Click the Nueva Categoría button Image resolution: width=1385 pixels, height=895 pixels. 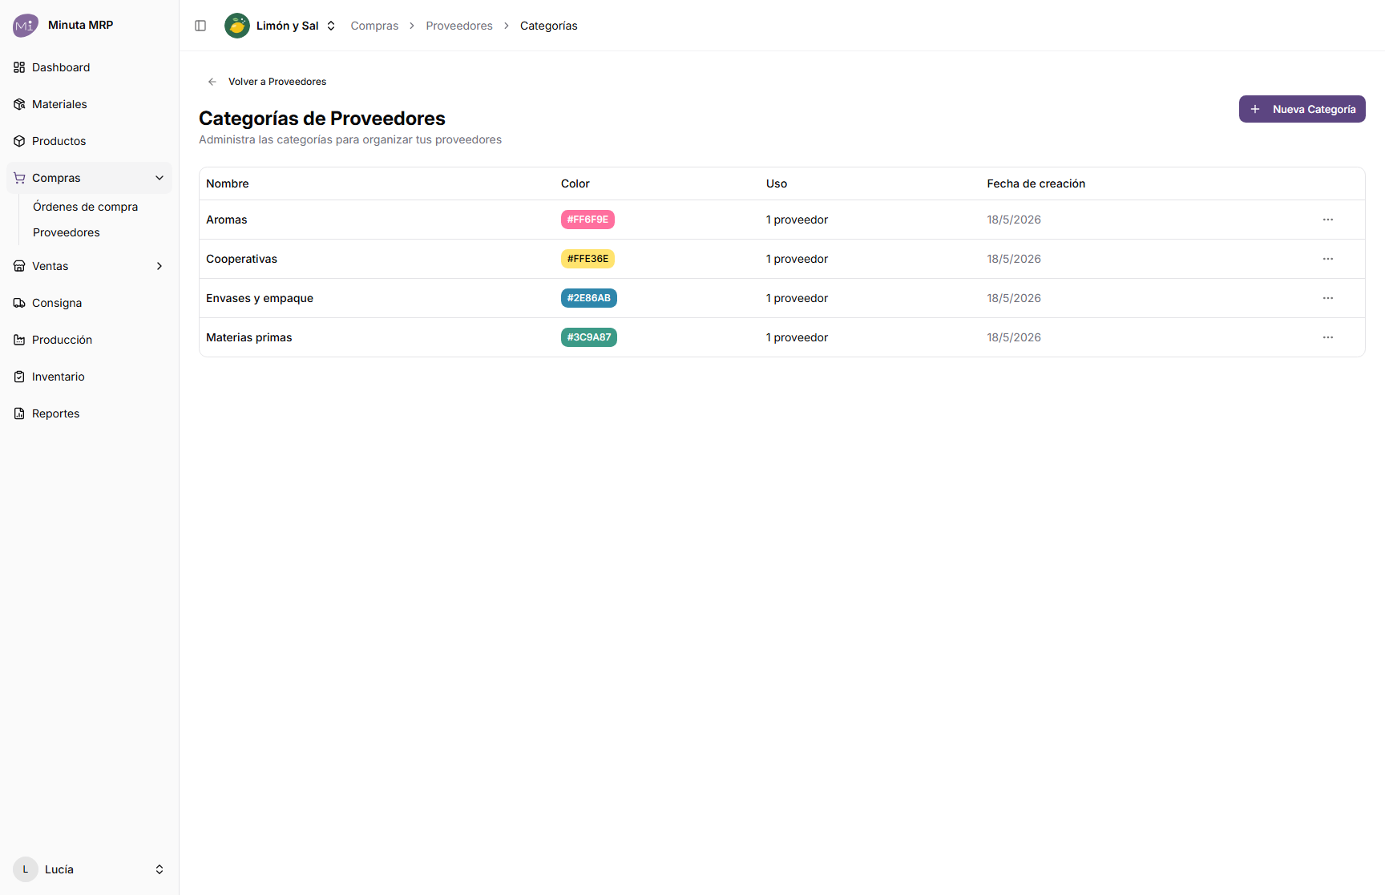[1302, 109]
